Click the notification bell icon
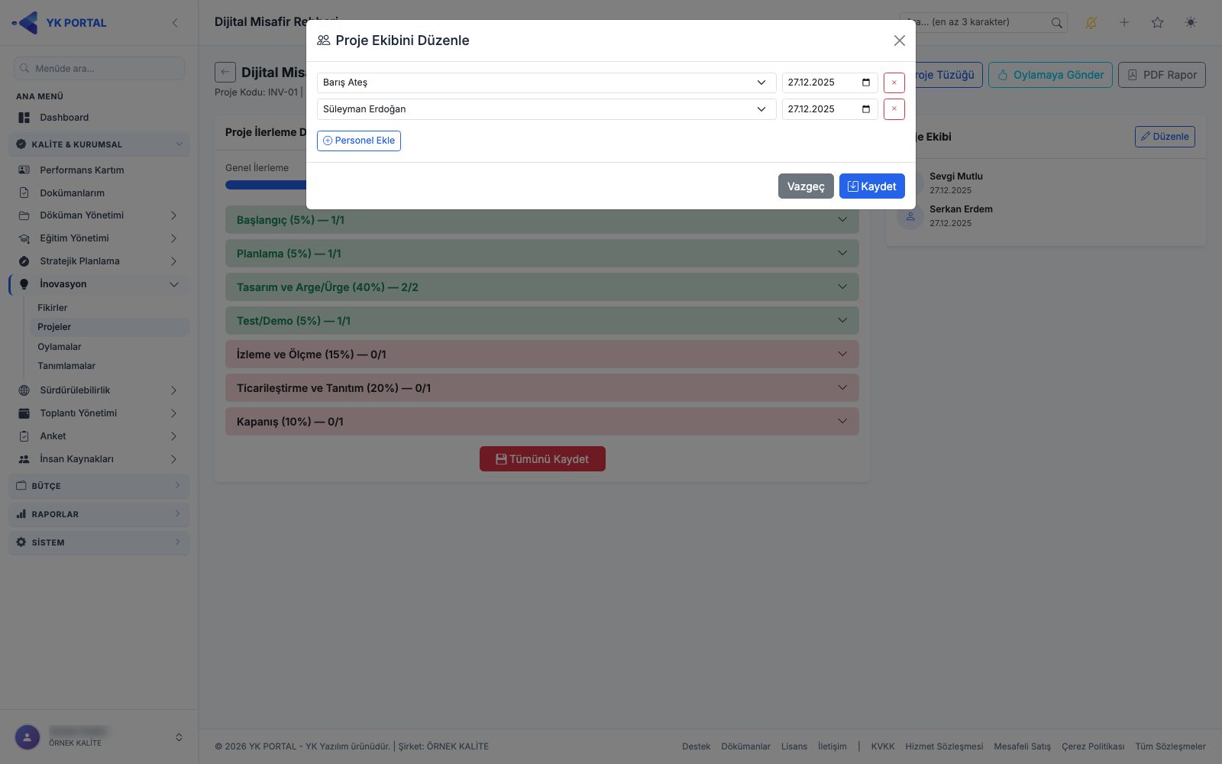Screen dimensions: 1222x764 (x=1091, y=23)
